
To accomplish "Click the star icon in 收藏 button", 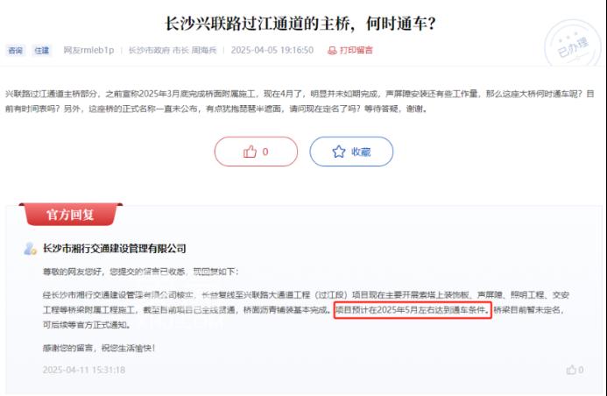I will pos(339,152).
